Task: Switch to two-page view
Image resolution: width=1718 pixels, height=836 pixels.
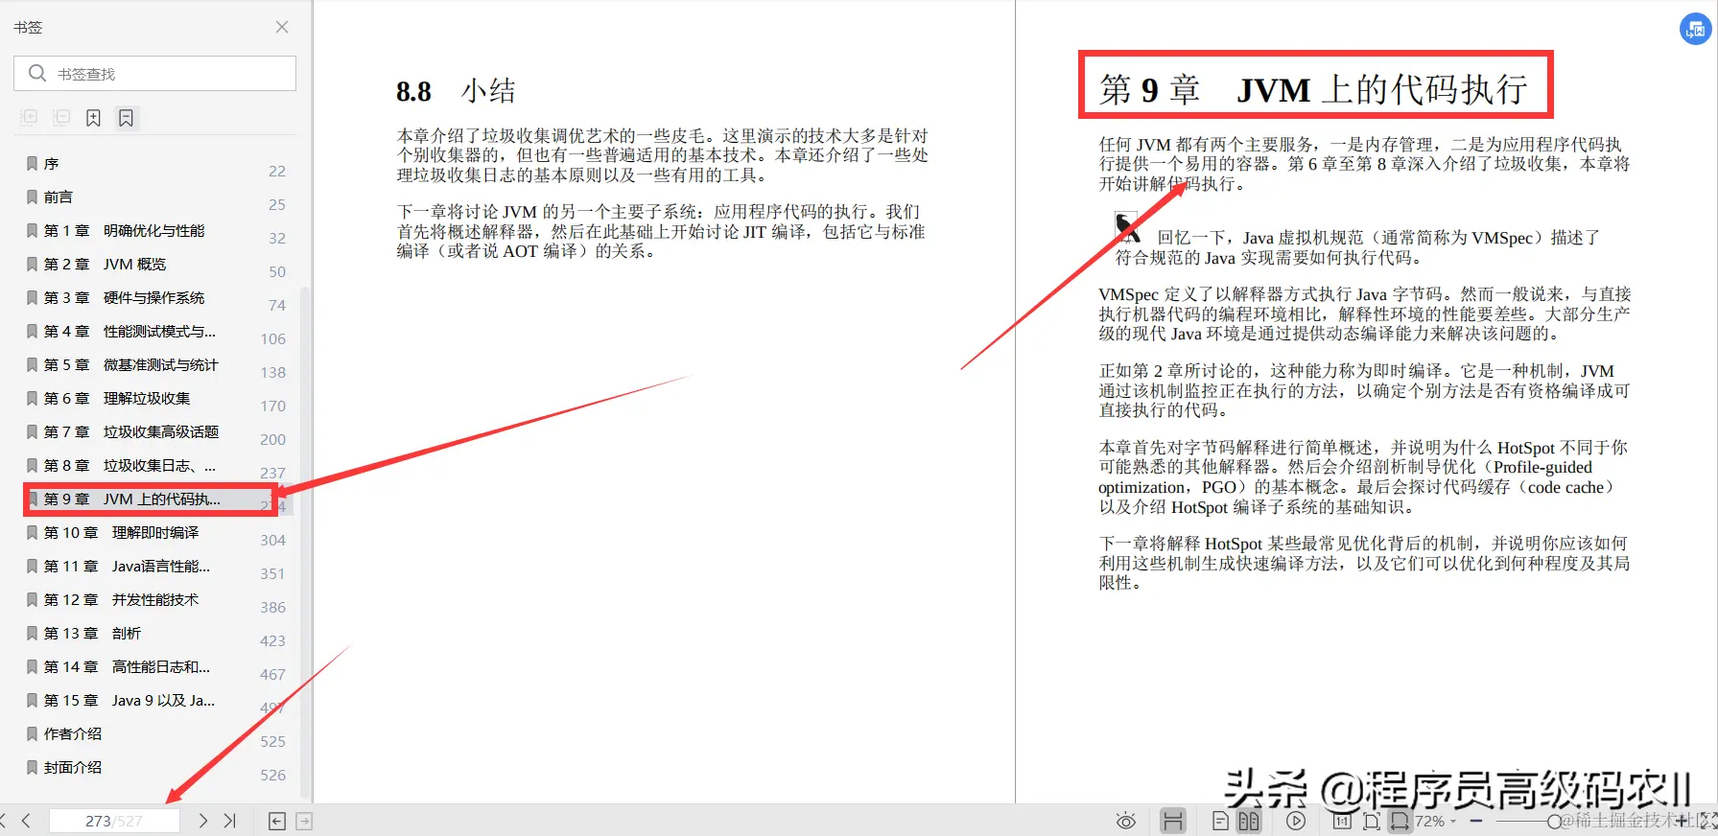Action: 1249,821
